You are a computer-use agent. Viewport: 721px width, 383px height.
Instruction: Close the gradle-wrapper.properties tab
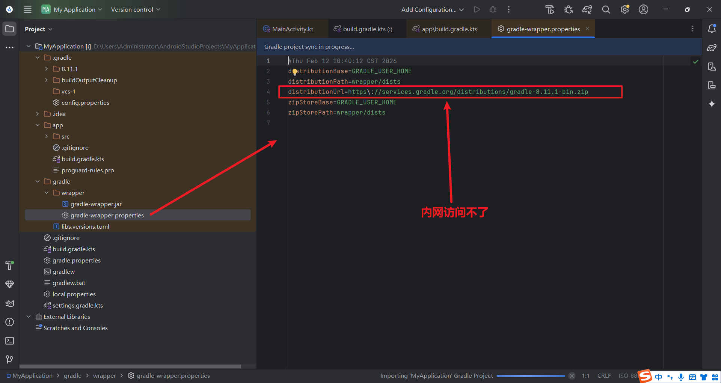point(587,29)
